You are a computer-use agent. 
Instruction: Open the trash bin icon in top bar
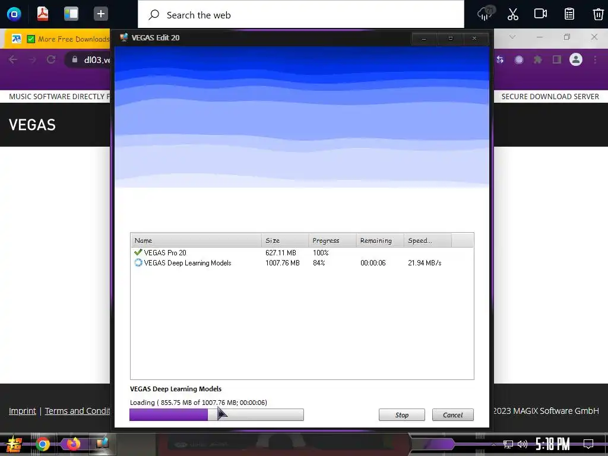(x=598, y=14)
